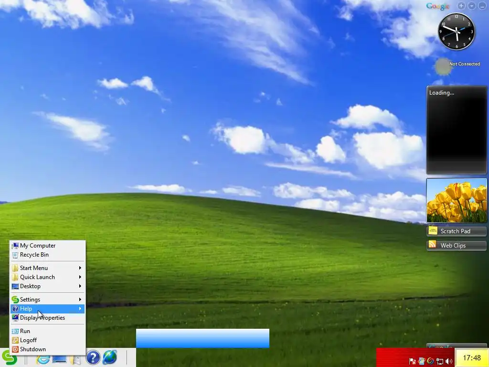Expand the arrow beside Start Menu

[x=80, y=268]
